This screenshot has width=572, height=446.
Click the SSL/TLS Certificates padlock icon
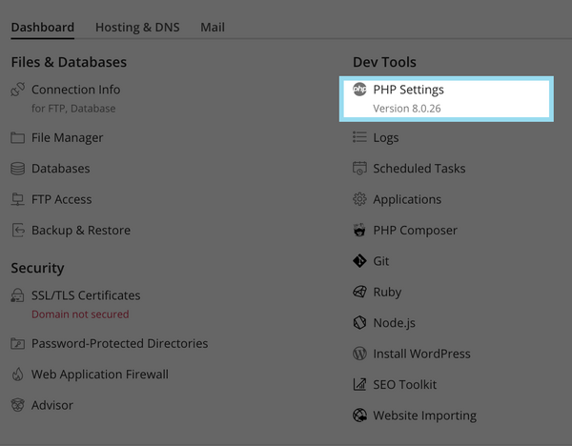pyautogui.click(x=17, y=295)
